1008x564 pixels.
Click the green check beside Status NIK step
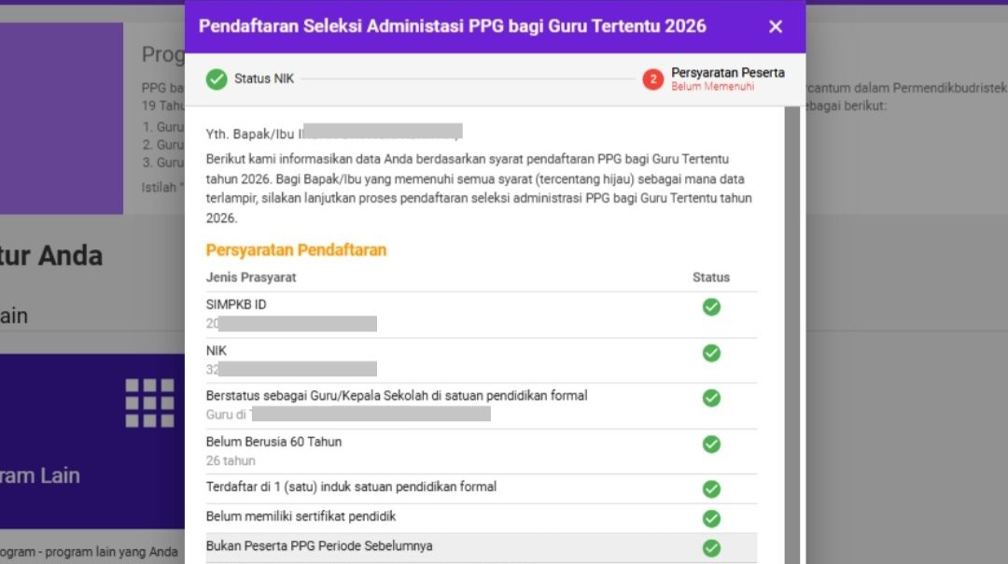(216, 79)
